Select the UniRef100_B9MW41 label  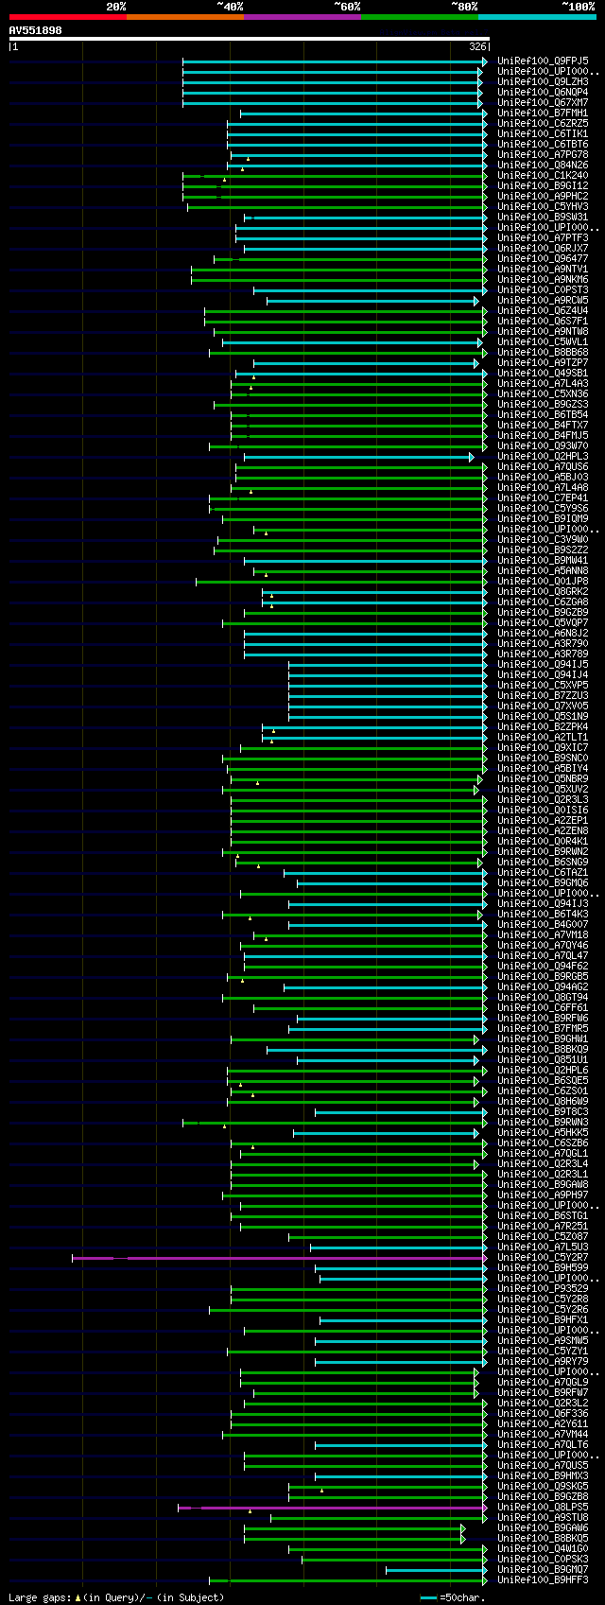[x=543, y=561]
